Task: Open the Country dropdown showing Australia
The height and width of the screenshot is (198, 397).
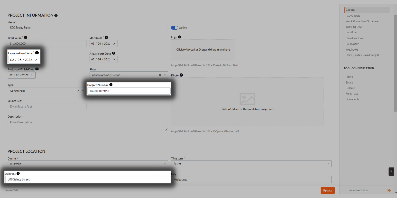Action: pyautogui.click(x=165, y=164)
